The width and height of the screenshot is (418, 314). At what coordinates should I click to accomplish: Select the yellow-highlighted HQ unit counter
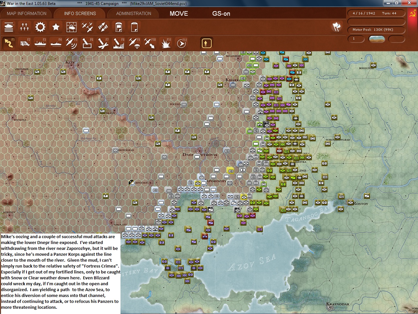(230, 170)
